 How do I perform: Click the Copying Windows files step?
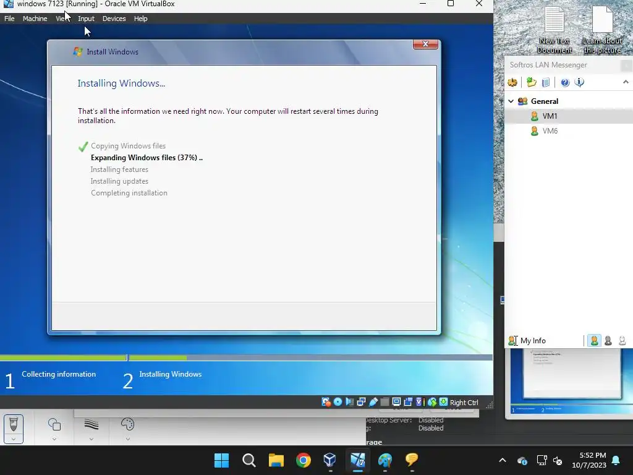128,146
